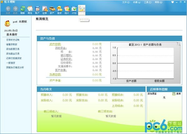187x134 pixels.
Task: Click the highlighted envelope toolbar icon
Action: (x=82, y=10)
